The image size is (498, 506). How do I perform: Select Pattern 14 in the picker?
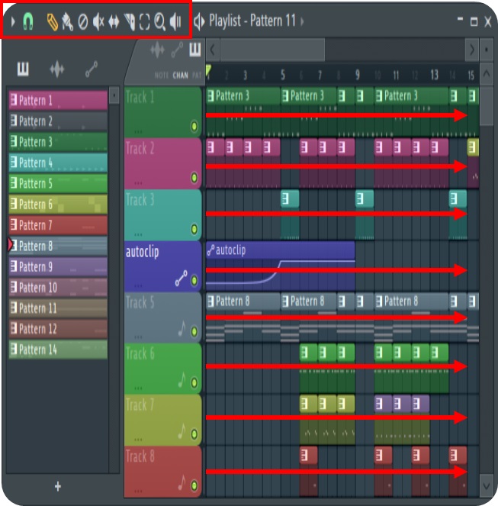point(58,350)
